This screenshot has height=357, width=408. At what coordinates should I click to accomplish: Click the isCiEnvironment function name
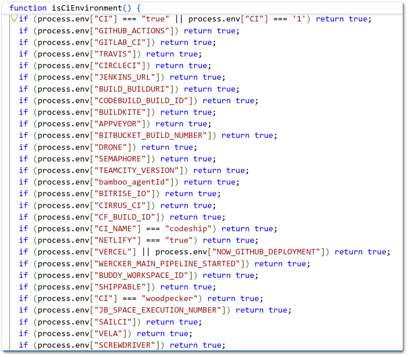point(87,8)
